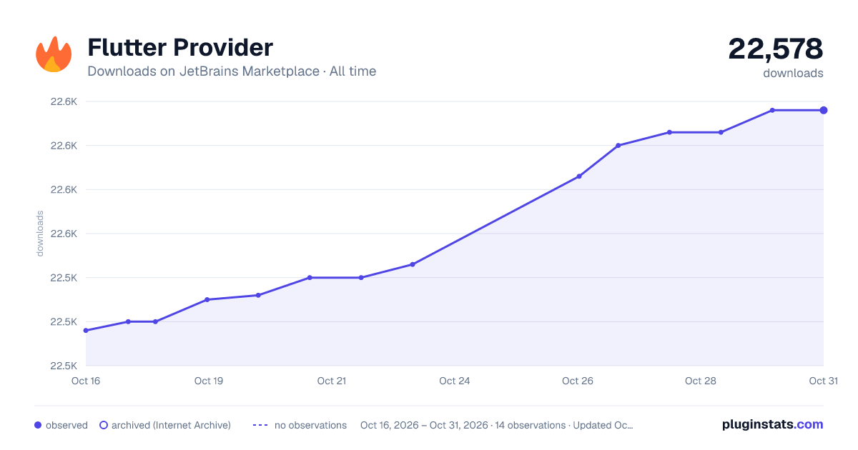Click the Oct 28 axis label
Screen dimensions: 858x450
pos(701,381)
